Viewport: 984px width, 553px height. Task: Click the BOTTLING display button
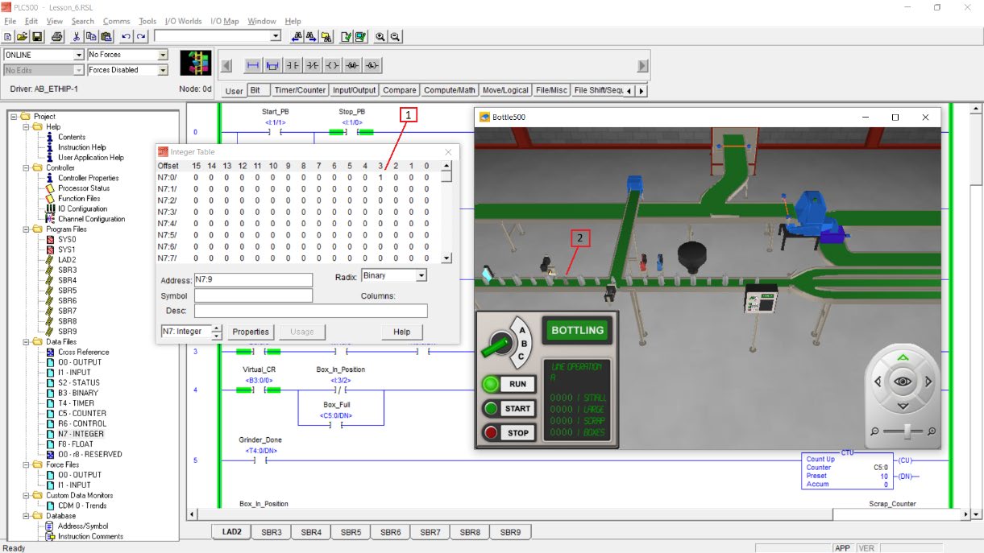(578, 330)
